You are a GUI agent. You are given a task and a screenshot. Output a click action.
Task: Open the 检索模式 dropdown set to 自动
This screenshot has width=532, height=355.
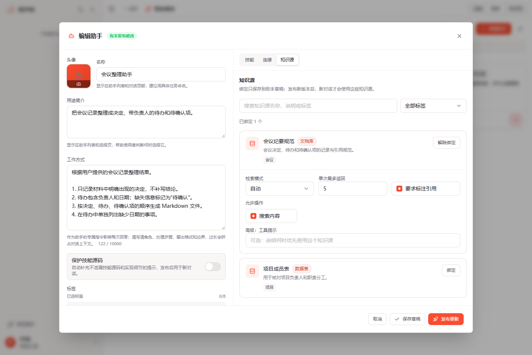coord(280,189)
